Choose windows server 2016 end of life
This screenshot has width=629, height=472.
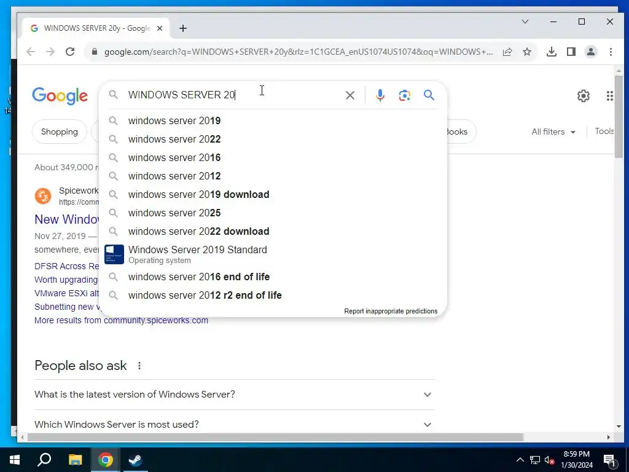[x=273, y=277]
